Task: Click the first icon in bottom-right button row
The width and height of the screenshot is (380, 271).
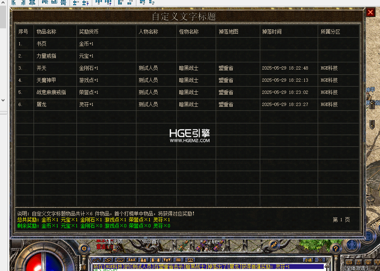Action: tap(349, 262)
